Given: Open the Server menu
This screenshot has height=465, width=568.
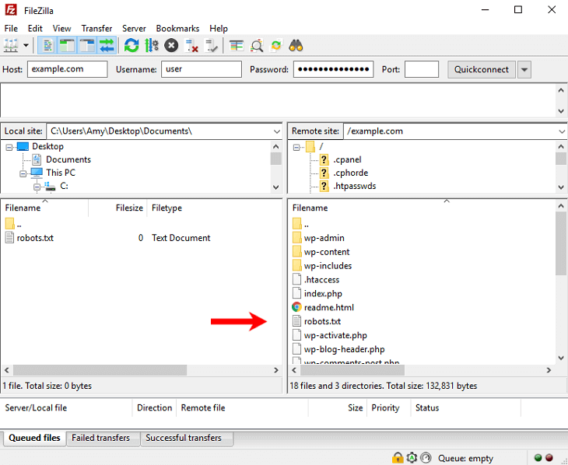Looking at the screenshot, I should 134,28.
